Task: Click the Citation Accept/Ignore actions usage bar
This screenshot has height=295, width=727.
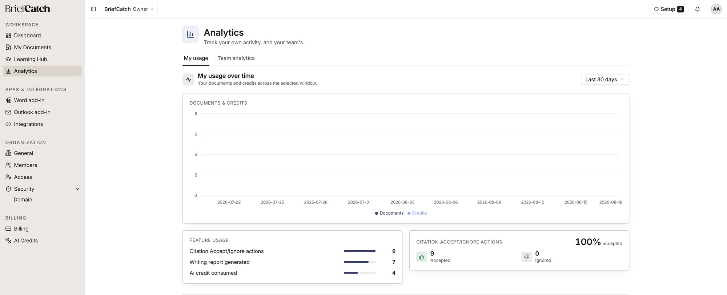Action: [x=360, y=251]
